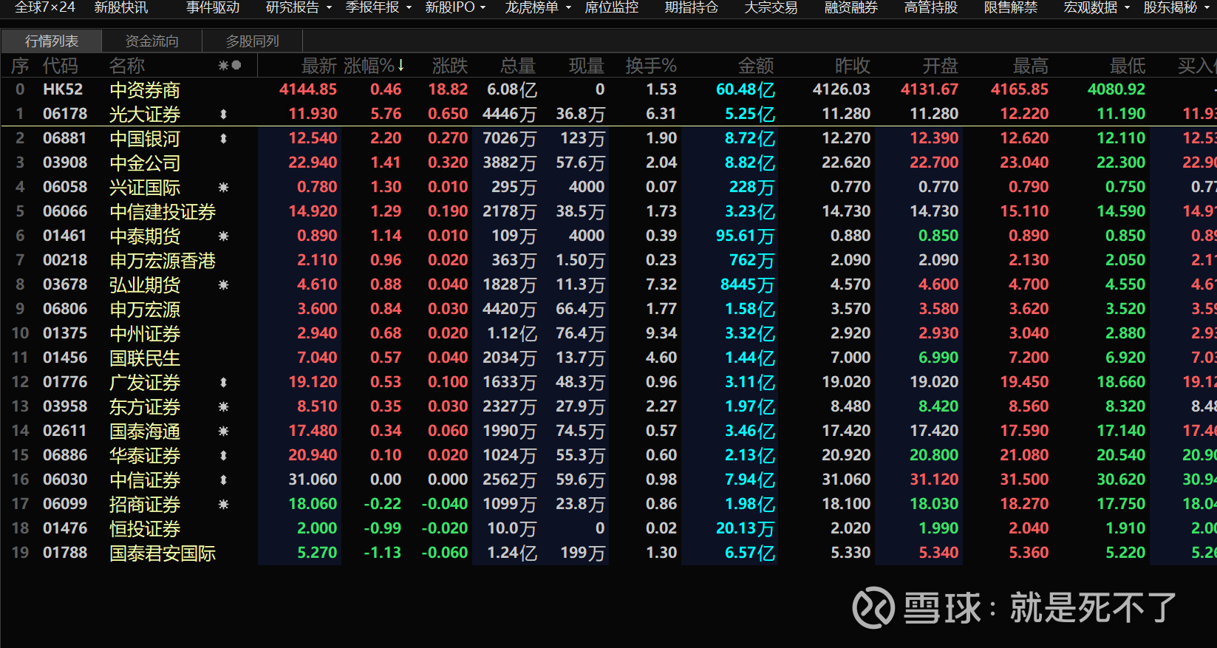This screenshot has width=1217, height=648.
Task: Click the star marker in the 弘业期货 row
Action: coord(223,285)
